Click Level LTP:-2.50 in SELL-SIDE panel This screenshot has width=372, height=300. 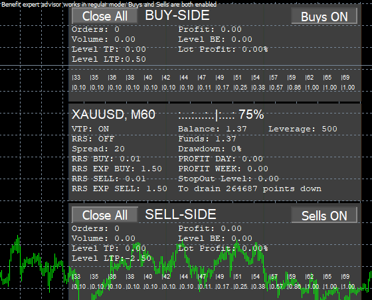pos(112,258)
